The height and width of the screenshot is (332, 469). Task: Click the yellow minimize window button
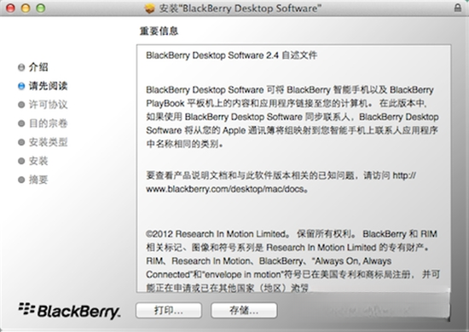pyautogui.click(x=26, y=8)
